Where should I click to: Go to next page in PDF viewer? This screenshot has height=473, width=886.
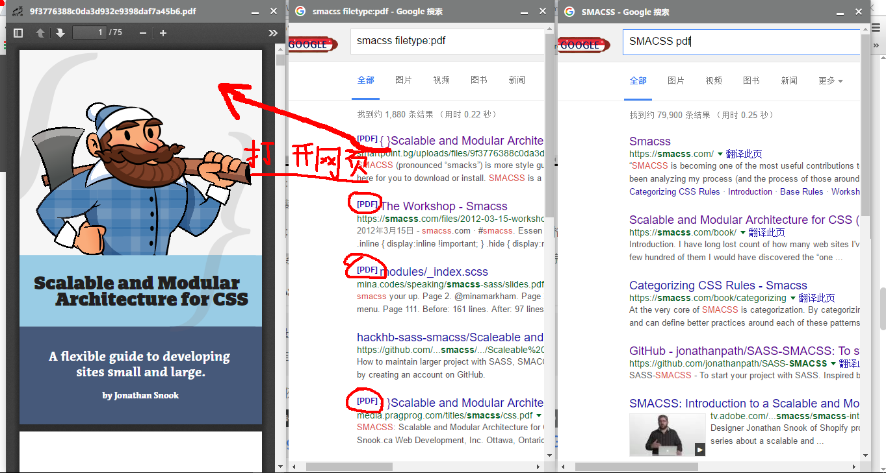(x=60, y=33)
